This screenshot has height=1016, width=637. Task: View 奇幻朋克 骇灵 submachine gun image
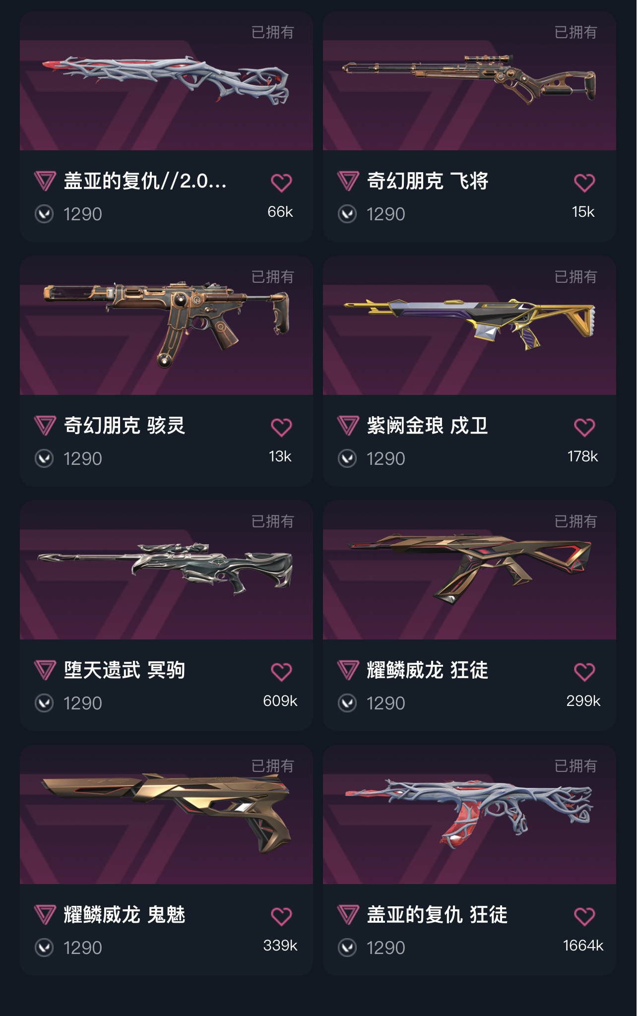click(x=166, y=325)
